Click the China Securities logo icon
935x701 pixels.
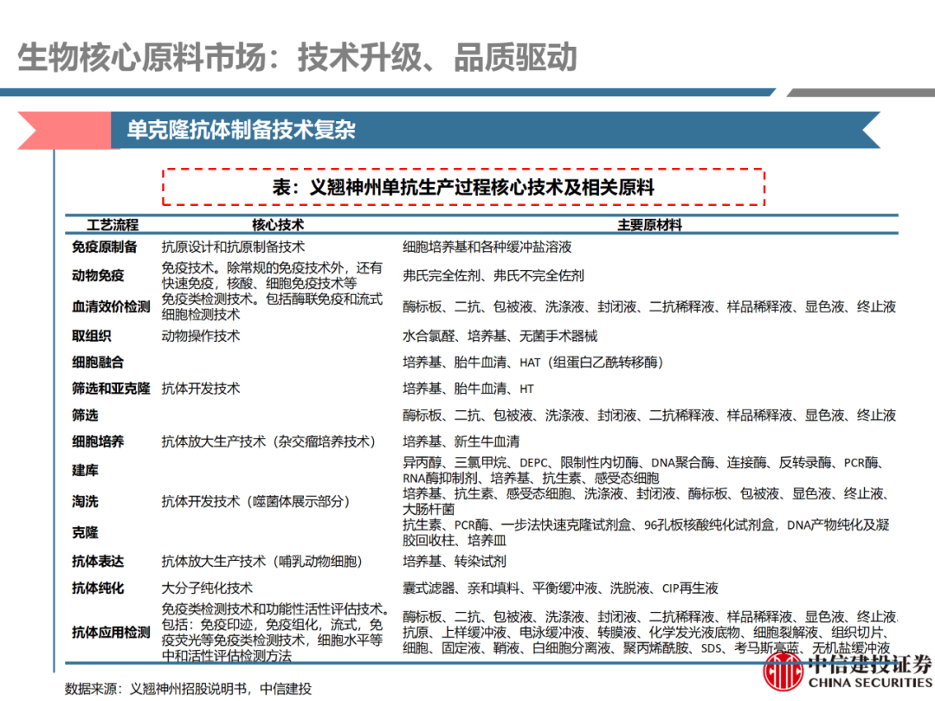tap(783, 672)
